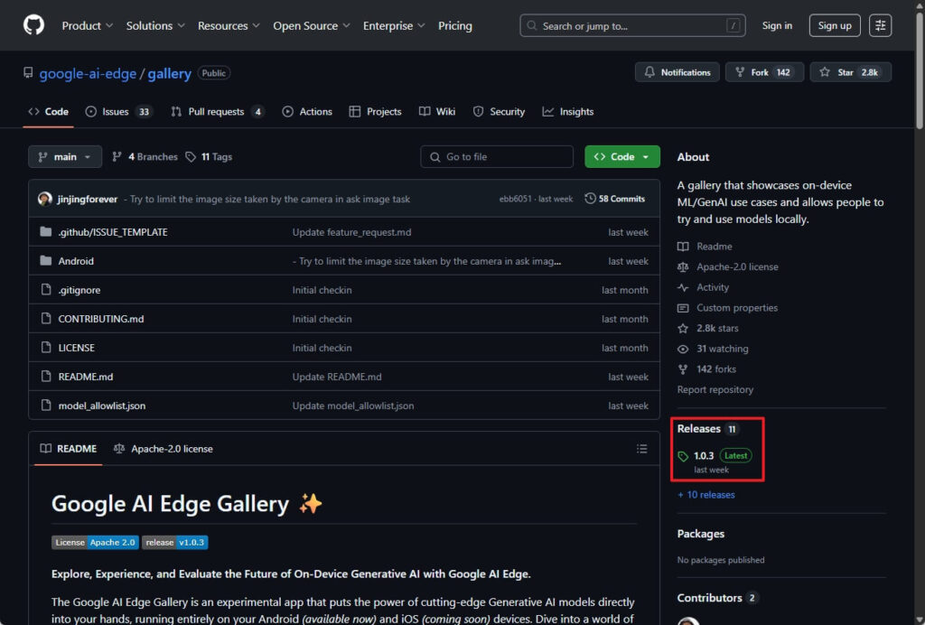Click the Go to file search box

click(x=496, y=156)
